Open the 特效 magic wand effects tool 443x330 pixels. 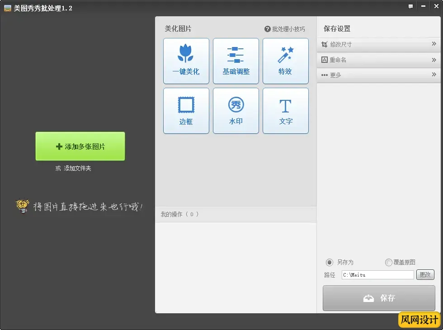(285, 61)
